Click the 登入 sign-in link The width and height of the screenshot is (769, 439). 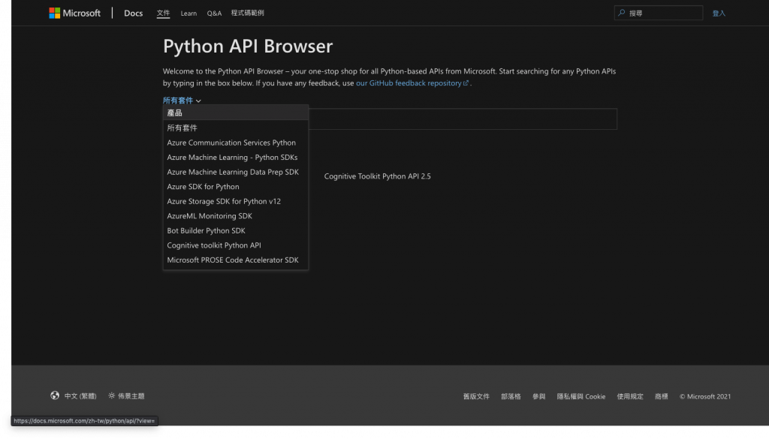coord(719,14)
